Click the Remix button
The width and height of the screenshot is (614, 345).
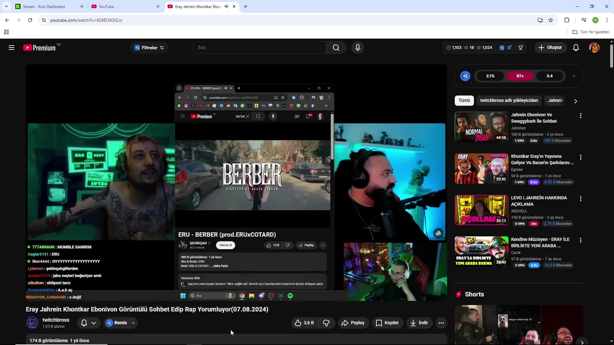tap(117, 323)
